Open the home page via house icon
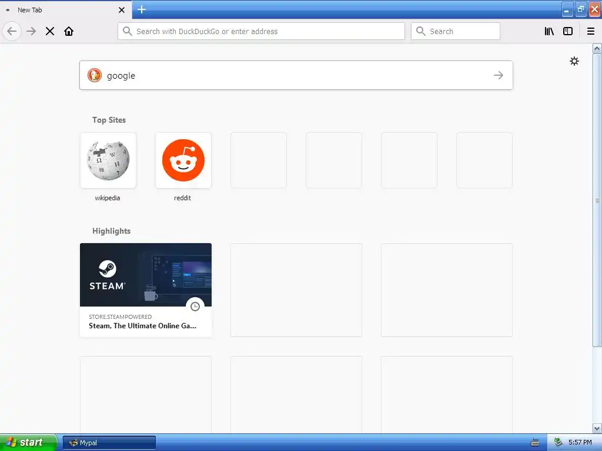The image size is (602, 451). tap(69, 31)
